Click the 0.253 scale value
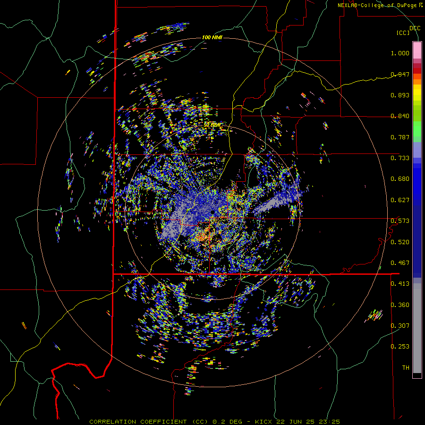Viewport: 425px width, 425px height. [x=400, y=347]
